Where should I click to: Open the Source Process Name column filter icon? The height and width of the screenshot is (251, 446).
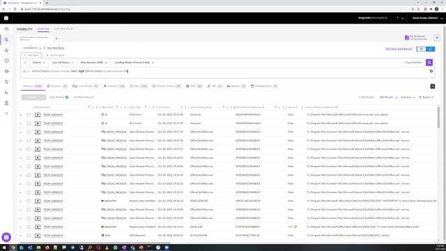click(x=223, y=107)
